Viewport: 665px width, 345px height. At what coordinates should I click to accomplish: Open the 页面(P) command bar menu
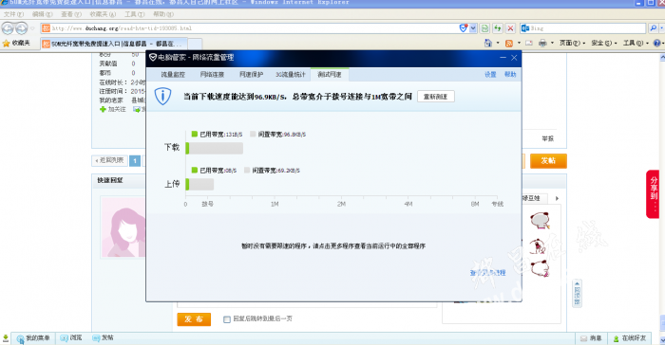pyautogui.click(x=572, y=44)
